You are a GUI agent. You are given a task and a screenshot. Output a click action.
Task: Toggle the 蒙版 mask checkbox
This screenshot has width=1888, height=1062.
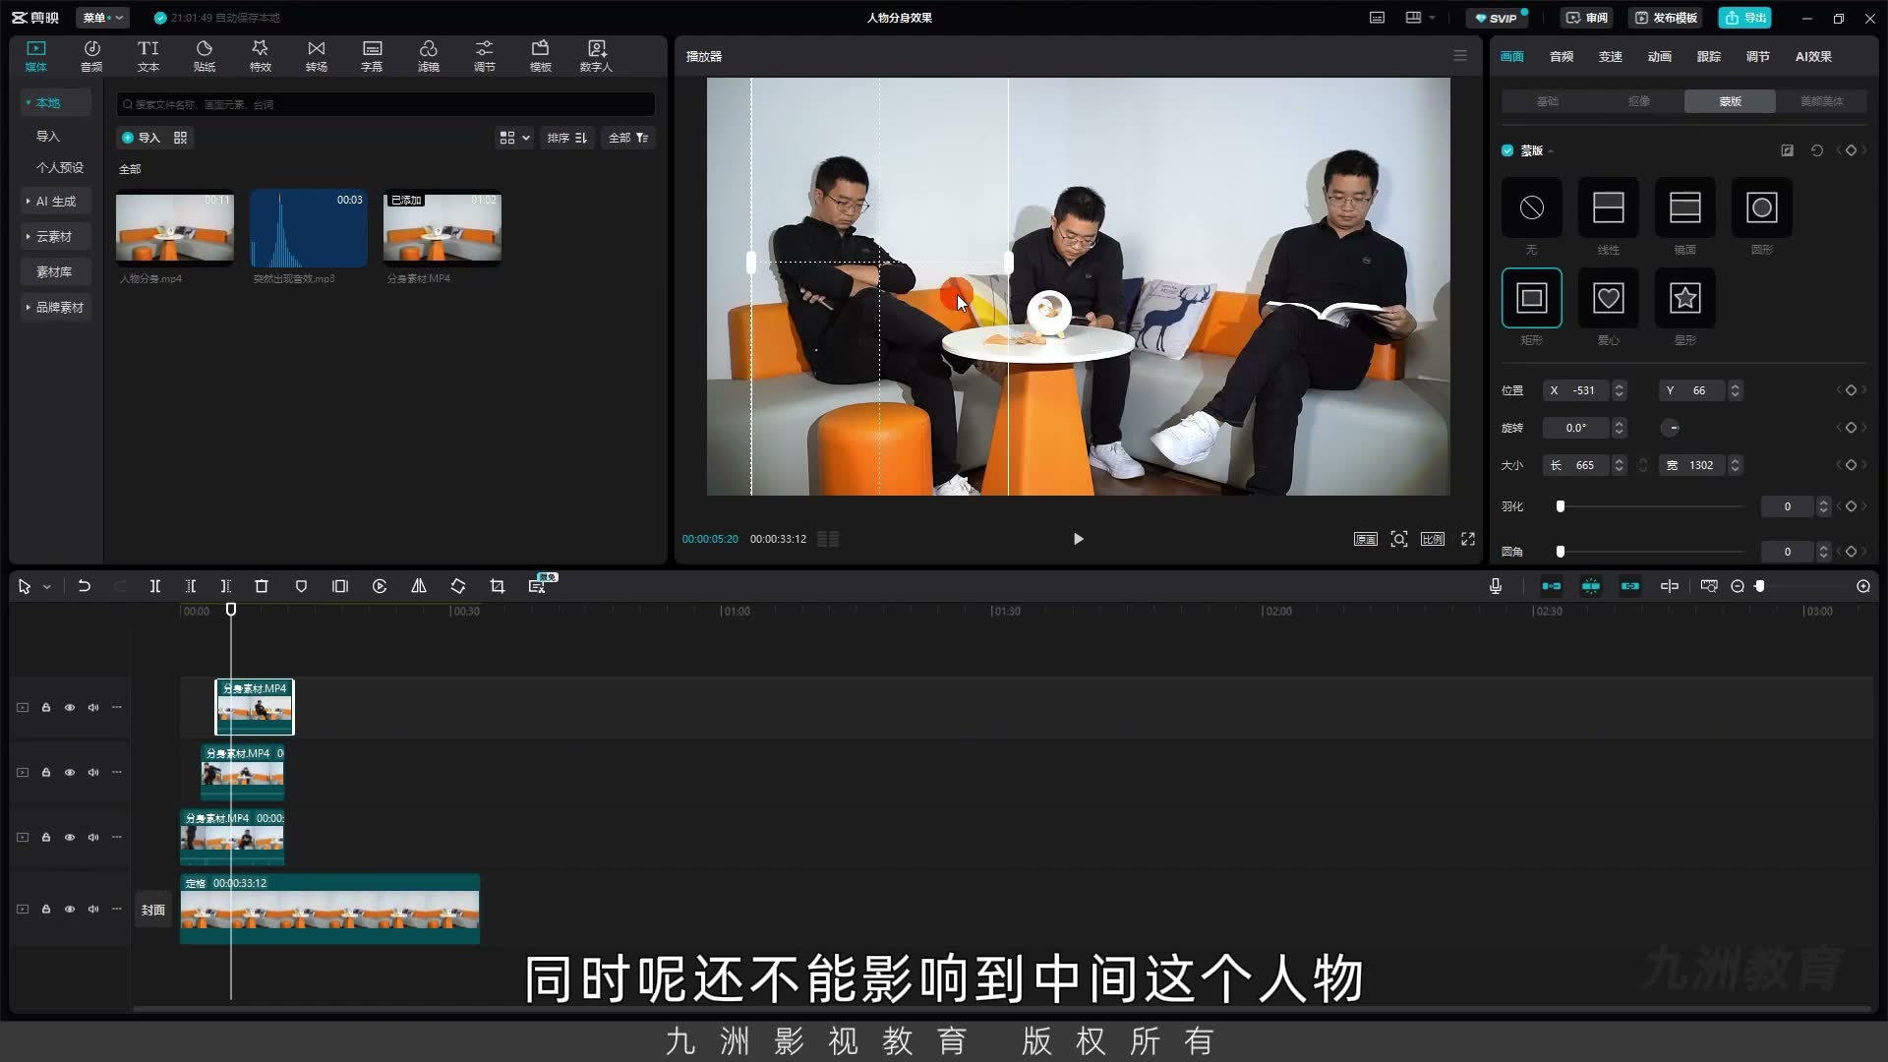click(x=1507, y=150)
